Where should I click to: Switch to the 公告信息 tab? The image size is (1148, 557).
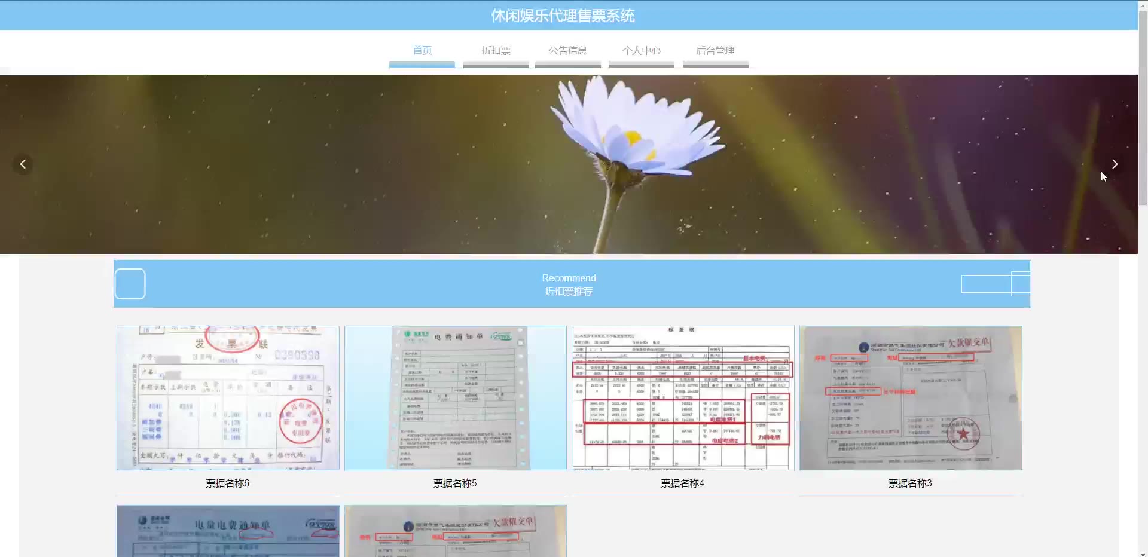point(567,51)
